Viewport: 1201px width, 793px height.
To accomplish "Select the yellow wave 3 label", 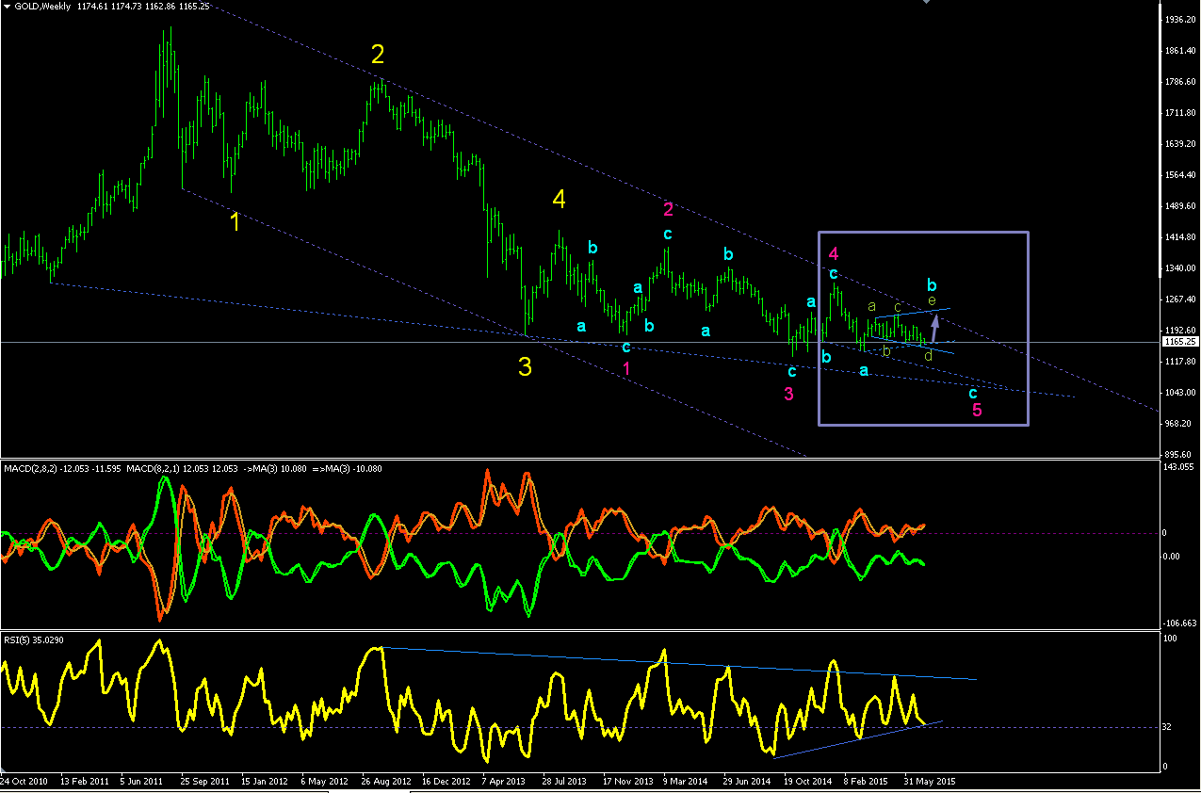I will coord(525,367).
